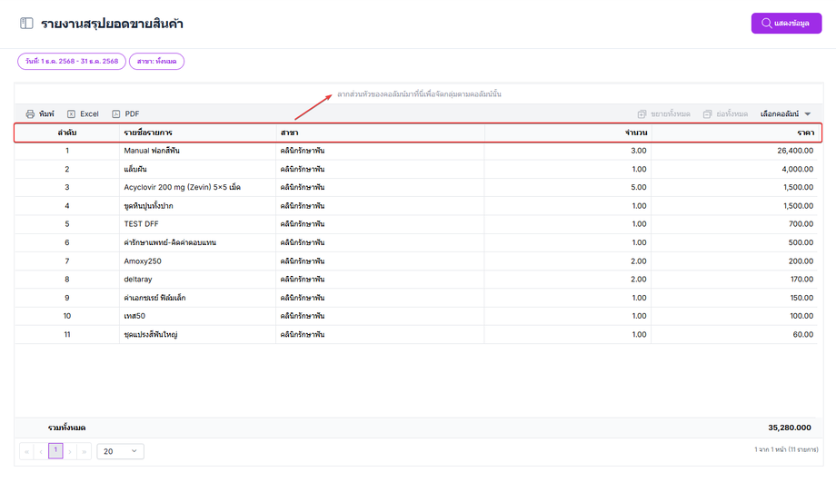The image size is (836, 482).
Task: Select page 1 in pagination
Action: tap(55, 450)
